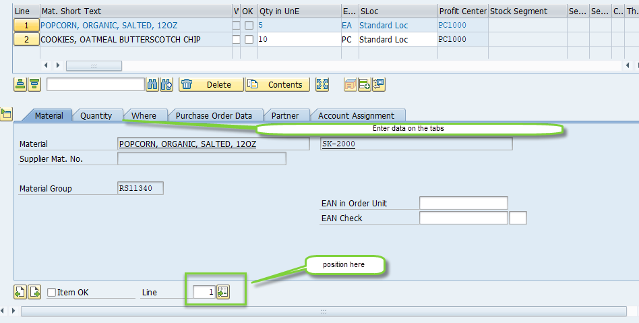Click the Profit Center column header
639x323 pixels.
[x=463, y=11]
